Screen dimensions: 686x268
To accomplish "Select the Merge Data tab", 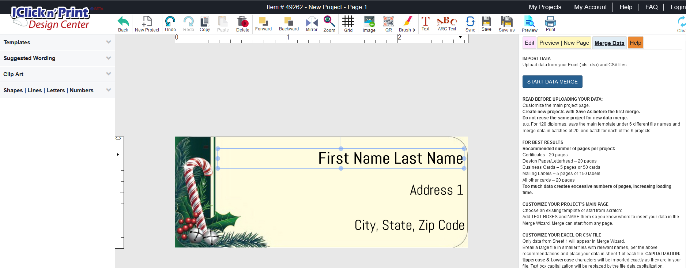I will [x=609, y=43].
